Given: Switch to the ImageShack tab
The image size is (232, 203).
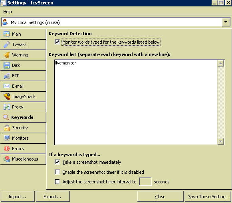Looking at the screenshot, I should point(23,96).
